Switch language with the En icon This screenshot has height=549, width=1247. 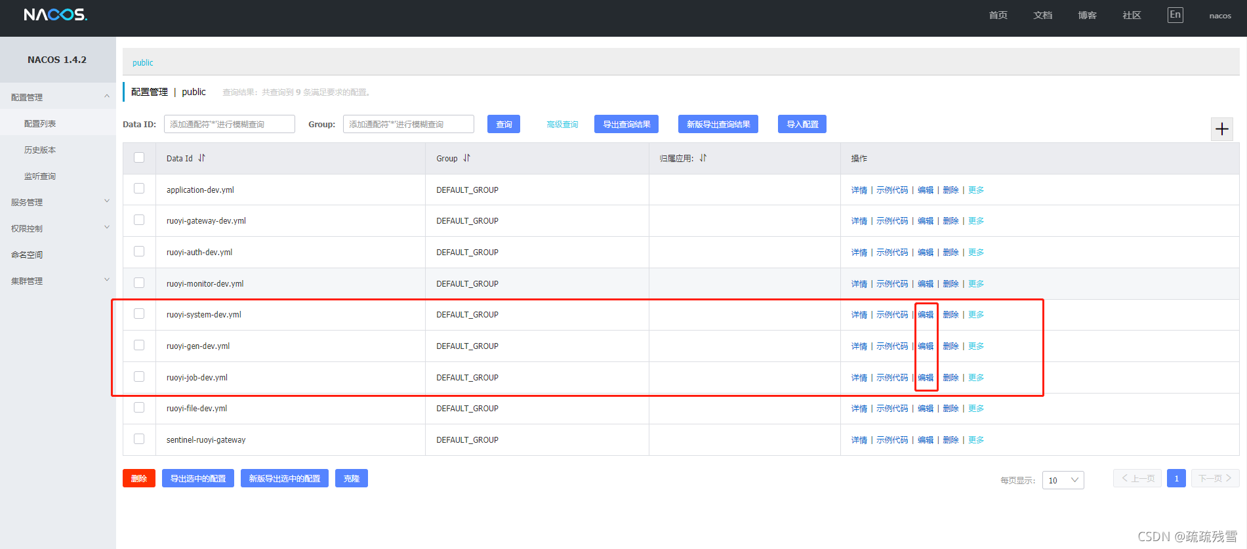pyautogui.click(x=1175, y=15)
